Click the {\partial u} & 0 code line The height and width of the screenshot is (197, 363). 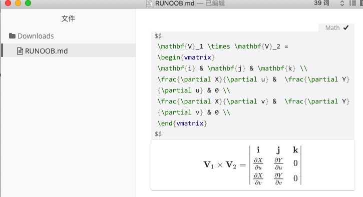click(194, 90)
